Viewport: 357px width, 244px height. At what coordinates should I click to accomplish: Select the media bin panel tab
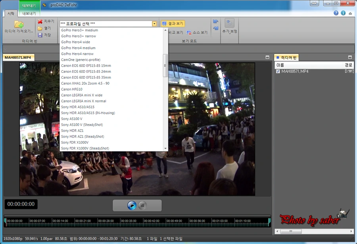[x=286, y=58]
